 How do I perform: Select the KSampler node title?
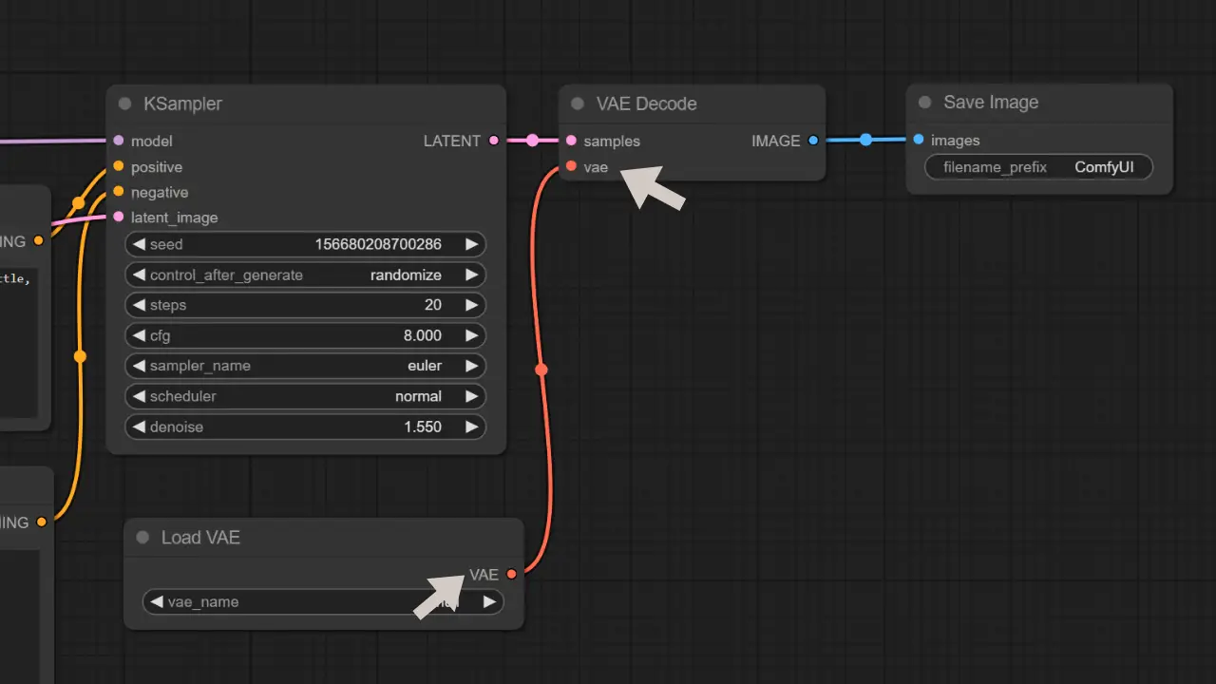coord(183,104)
